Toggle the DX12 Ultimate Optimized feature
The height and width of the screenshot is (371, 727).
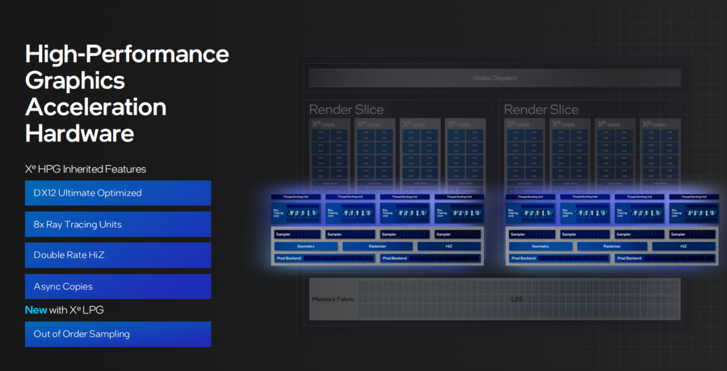(x=118, y=193)
